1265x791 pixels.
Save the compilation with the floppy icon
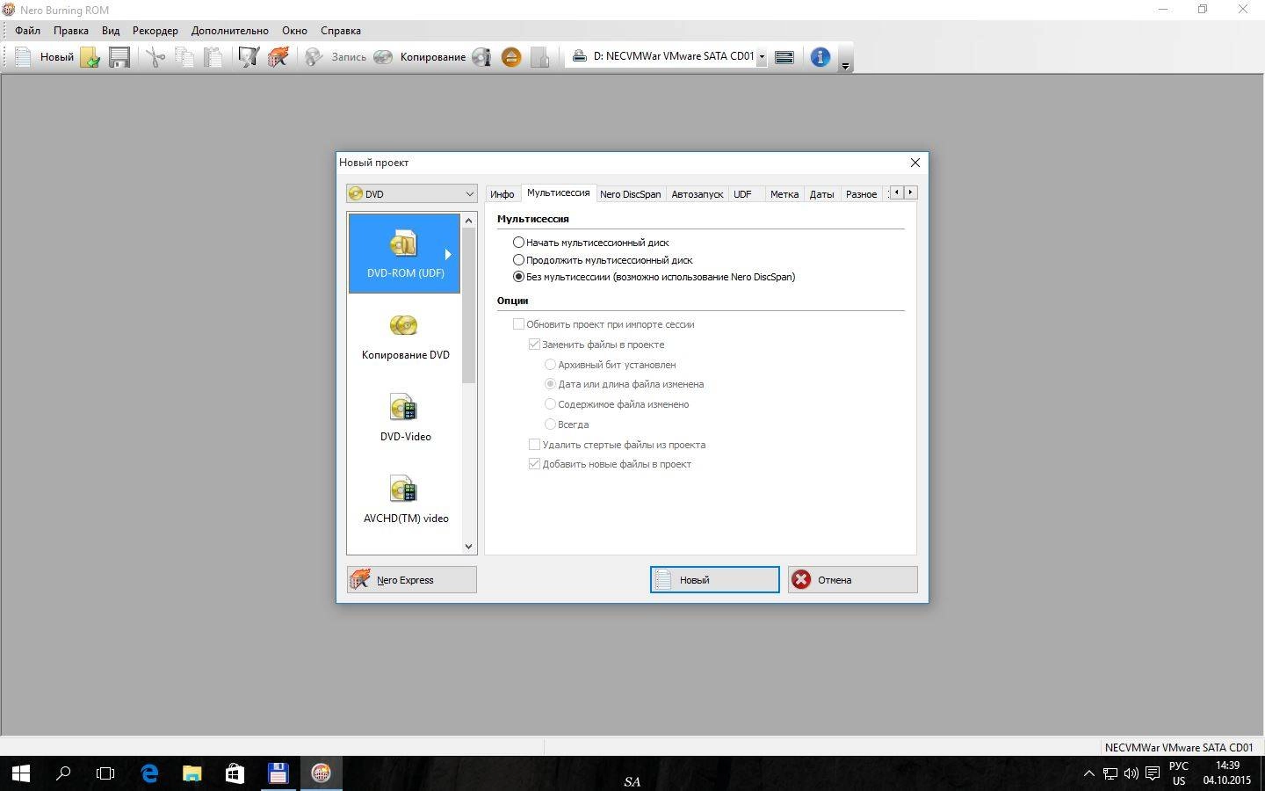[x=119, y=57]
